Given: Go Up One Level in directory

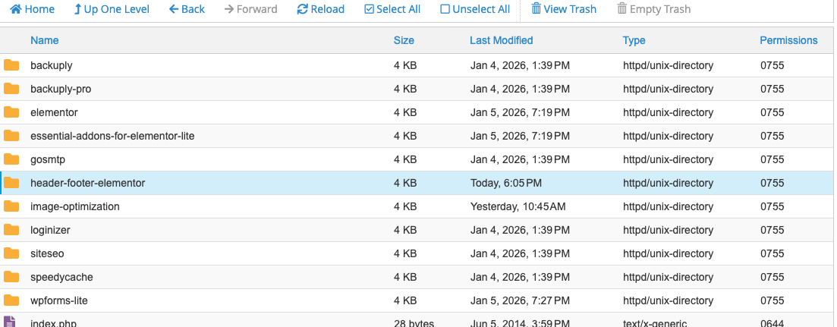Looking at the screenshot, I should pyautogui.click(x=112, y=9).
